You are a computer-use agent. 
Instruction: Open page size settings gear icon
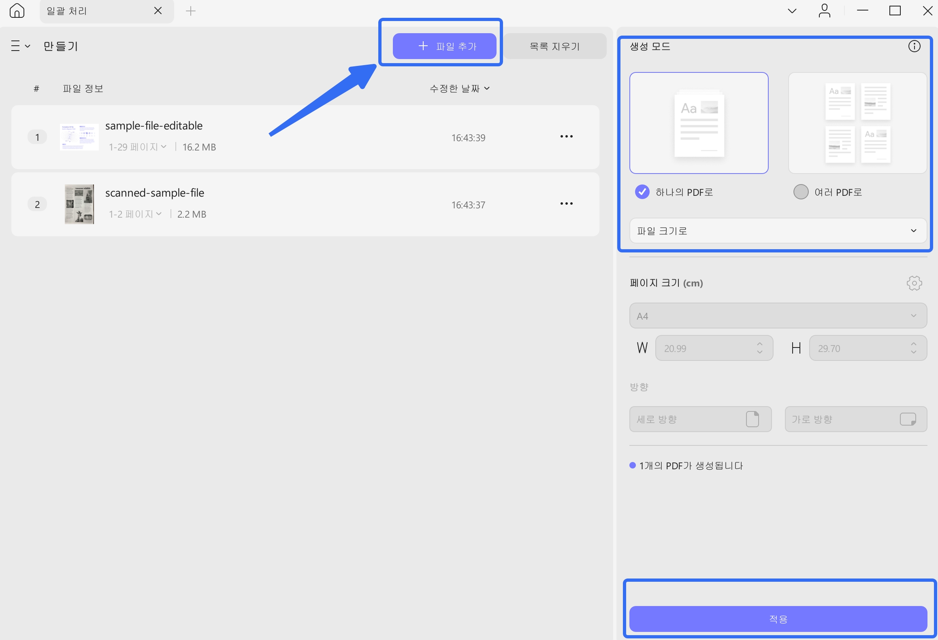[914, 283]
